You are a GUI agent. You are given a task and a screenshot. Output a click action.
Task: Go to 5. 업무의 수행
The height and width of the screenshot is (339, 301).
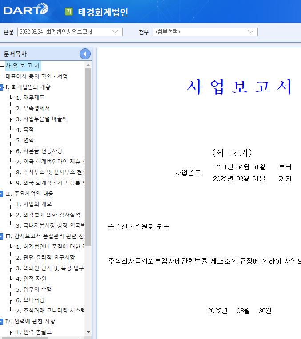[34, 289]
